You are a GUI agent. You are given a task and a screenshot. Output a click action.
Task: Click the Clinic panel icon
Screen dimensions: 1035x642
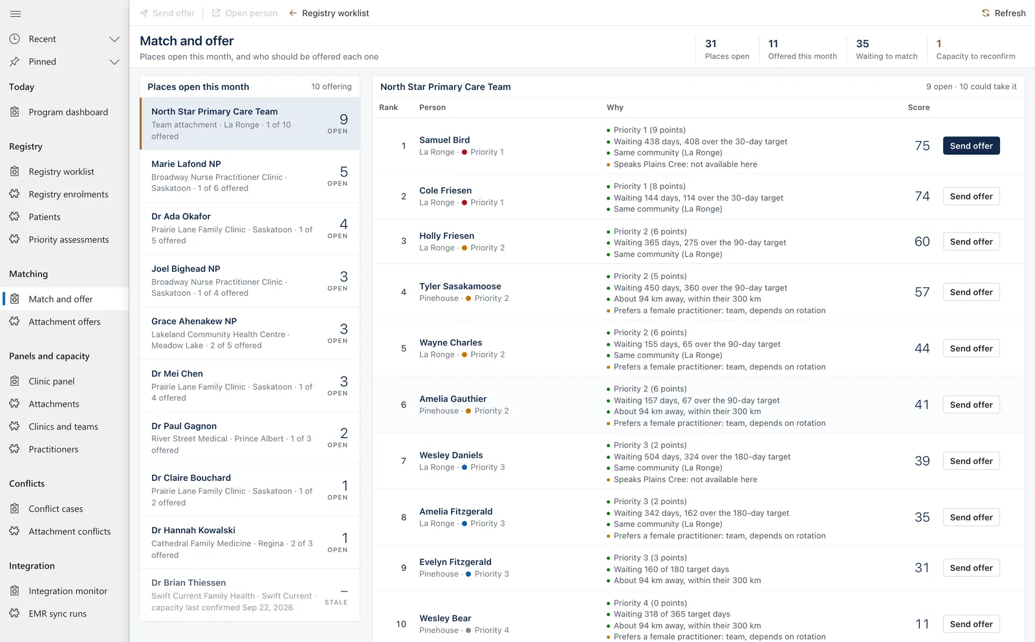[14, 381]
